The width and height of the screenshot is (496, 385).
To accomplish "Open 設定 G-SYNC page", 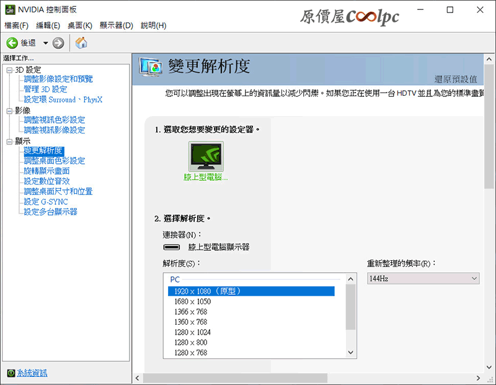I will 46,202.
